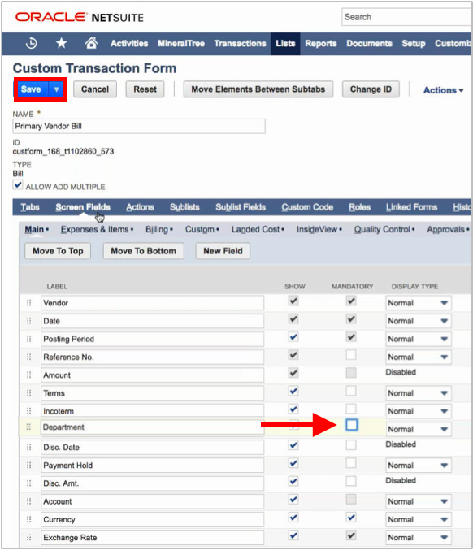This screenshot has height=550, width=473.
Task: Check the Mandatory box for Department
Action: pyautogui.click(x=351, y=425)
